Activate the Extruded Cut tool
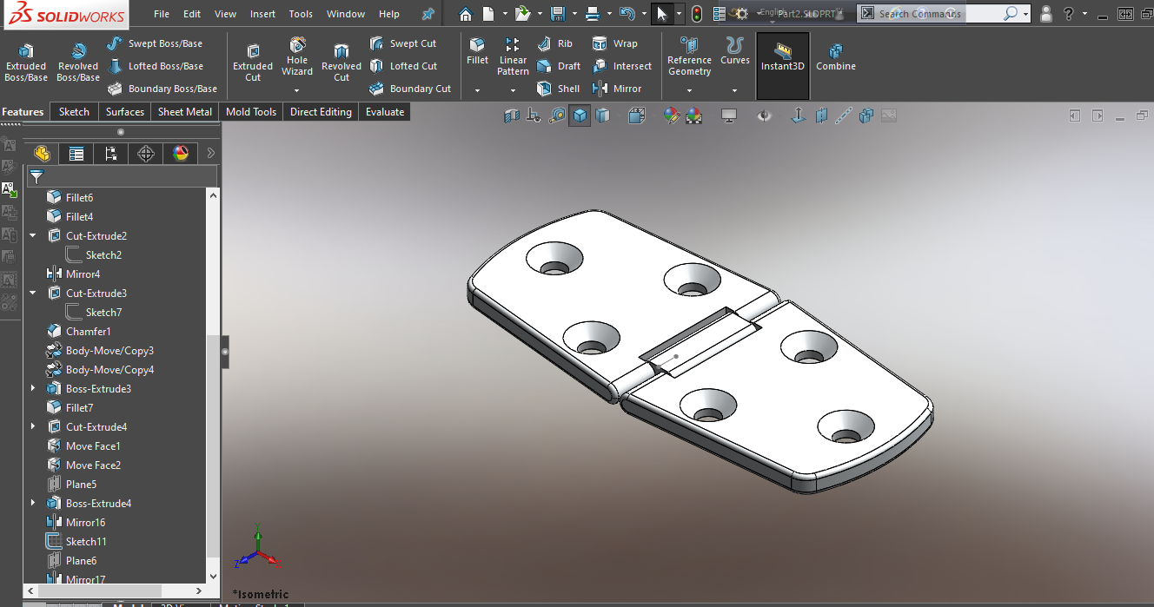Viewport: 1154px width, 607px height. click(253, 63)
